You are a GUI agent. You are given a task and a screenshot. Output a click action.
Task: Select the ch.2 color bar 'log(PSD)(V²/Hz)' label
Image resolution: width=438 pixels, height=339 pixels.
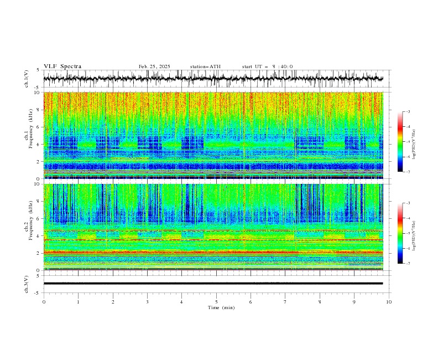[x=414, y=235]
